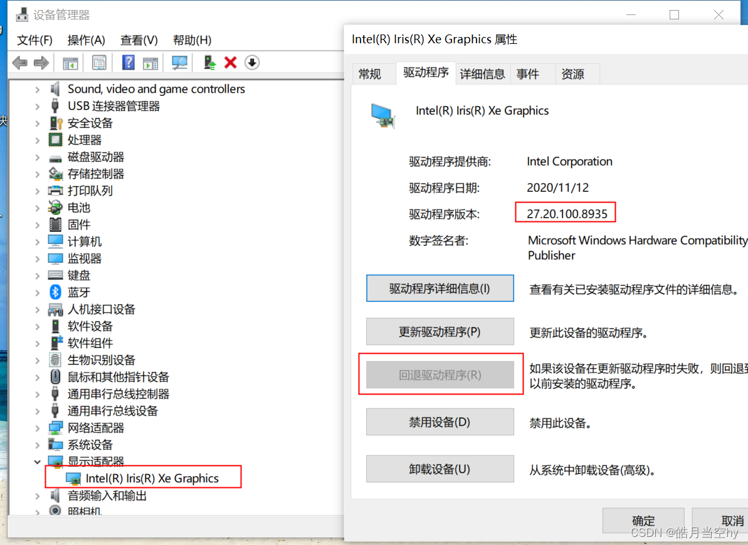Open the 操作(A) menu

[x=86, y=40]
